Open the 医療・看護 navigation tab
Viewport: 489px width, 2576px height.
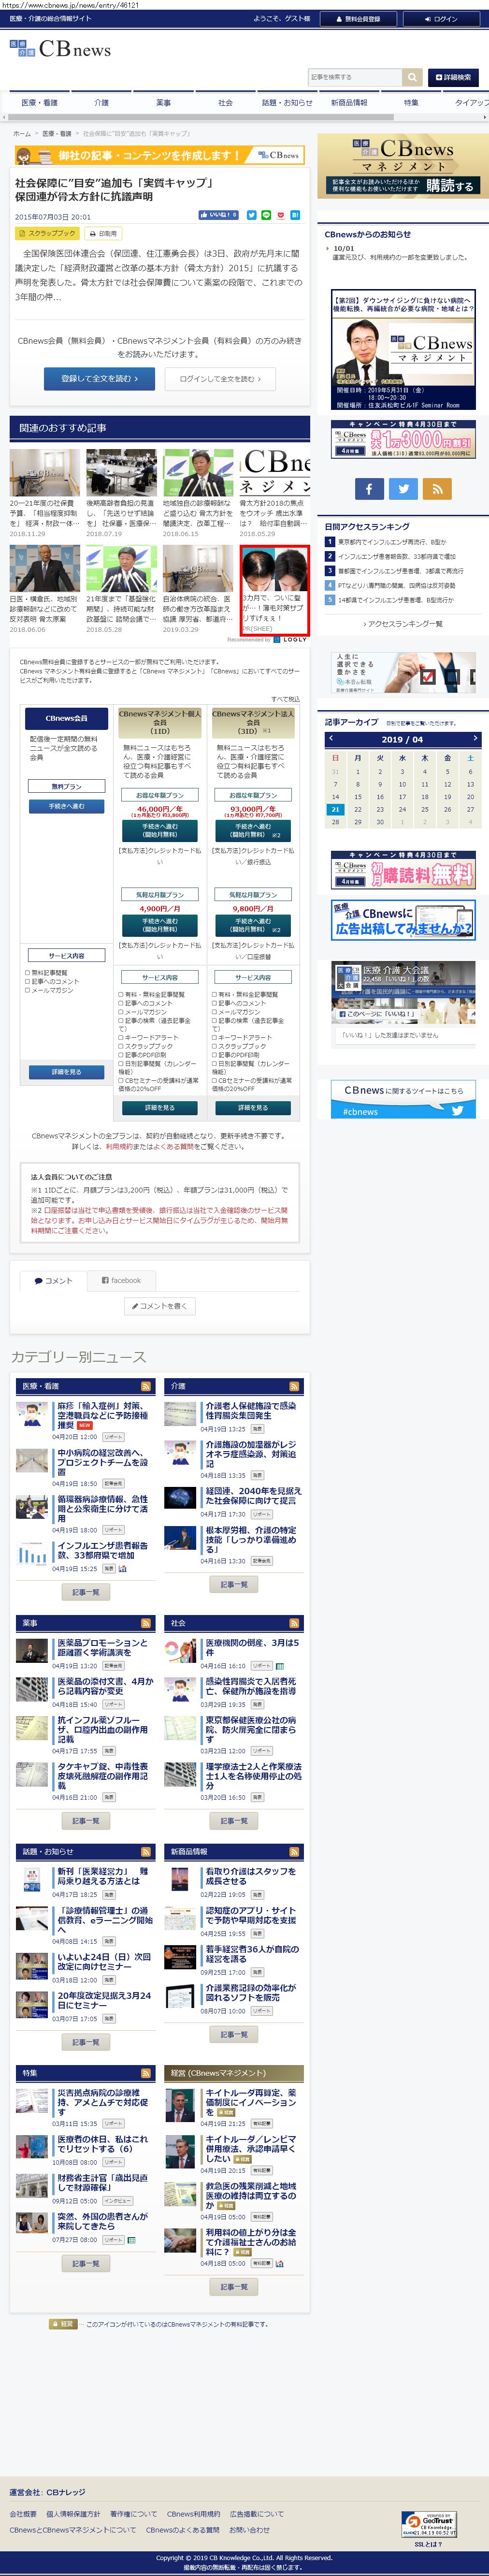39,102
